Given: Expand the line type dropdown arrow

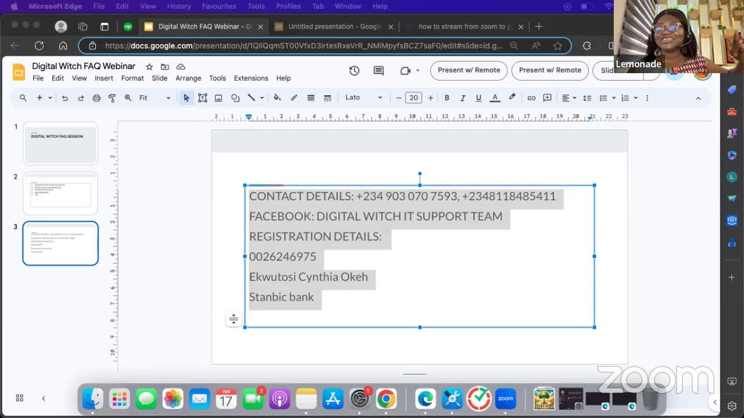Looking at the screenshot, I should (262, 98).
